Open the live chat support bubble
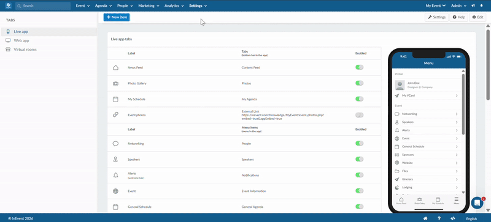This screenshot has height=222, width=491. (x=477, y=202)
